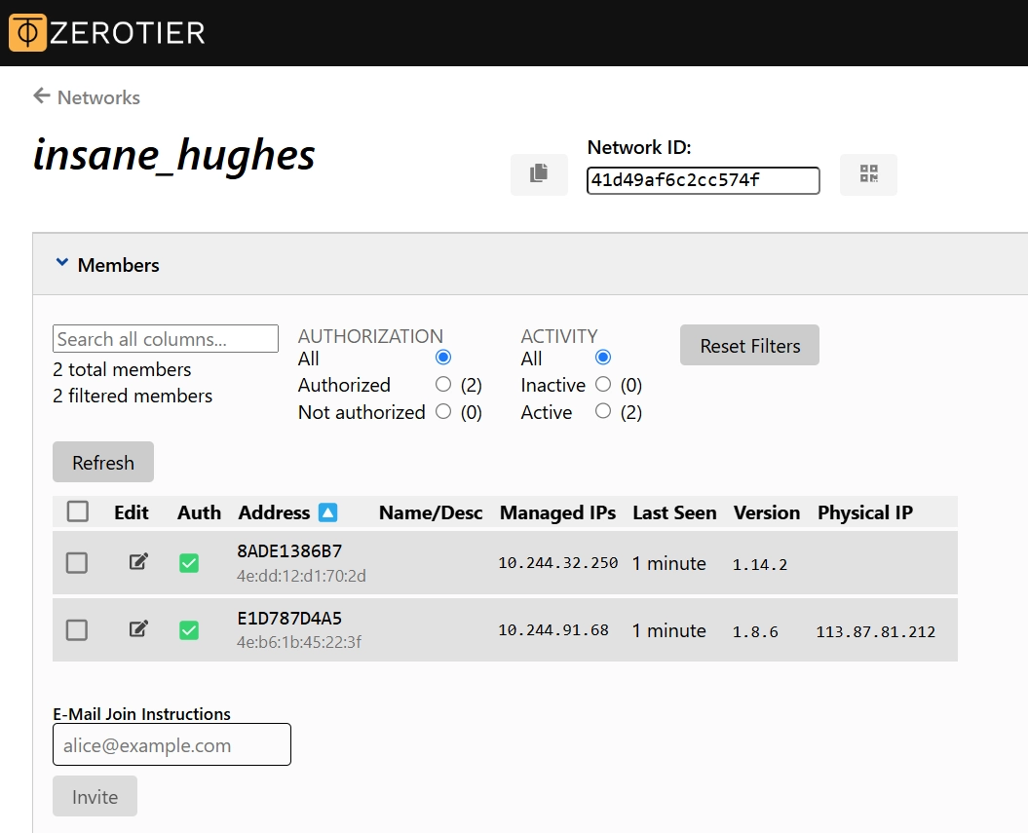Filter by Not authorized members
This screenshot has height=833, width=1028.
443,411
